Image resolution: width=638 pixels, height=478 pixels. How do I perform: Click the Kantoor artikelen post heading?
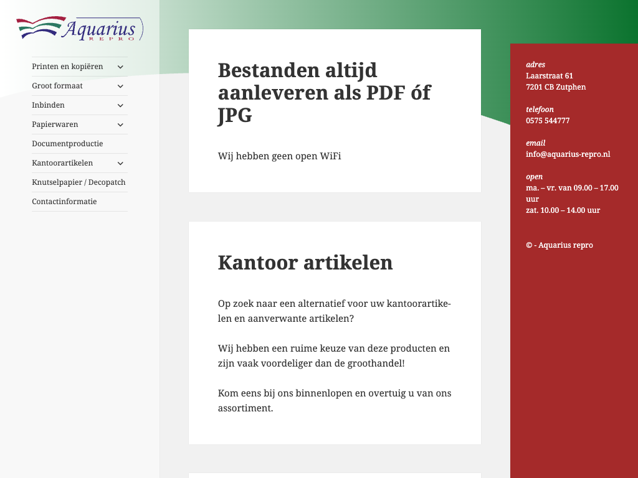305,263
